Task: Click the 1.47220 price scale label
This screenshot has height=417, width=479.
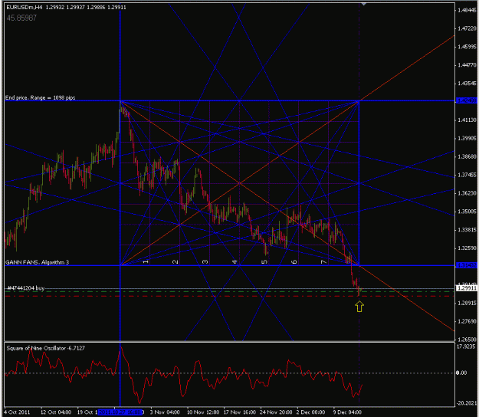Action: click(x=467, y=28)
